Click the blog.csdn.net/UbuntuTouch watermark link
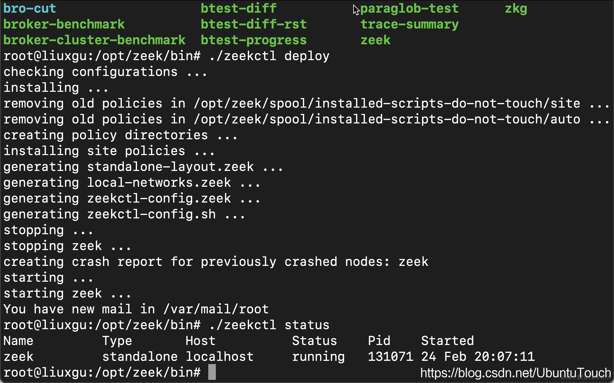 point(515,373)
